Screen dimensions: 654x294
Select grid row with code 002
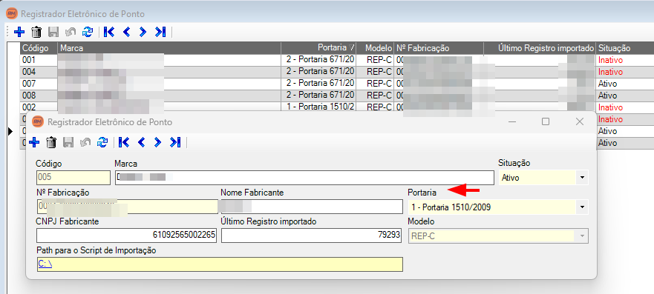[337, 107]
